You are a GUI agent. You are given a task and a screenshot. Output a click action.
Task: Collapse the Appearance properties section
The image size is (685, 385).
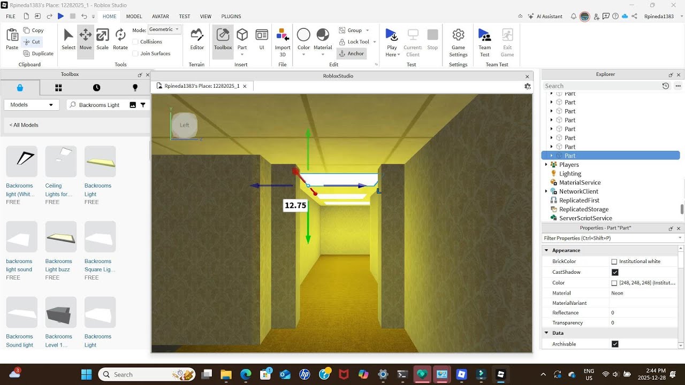546,250
